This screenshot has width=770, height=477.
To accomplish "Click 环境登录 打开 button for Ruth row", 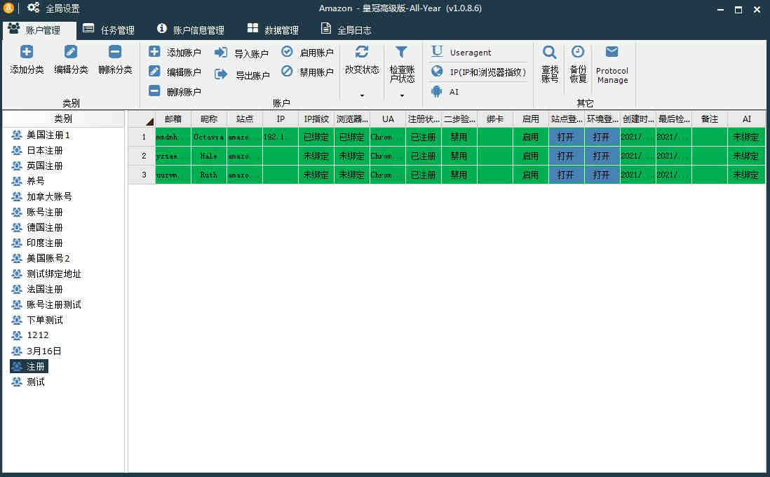I will click(602, 175).
